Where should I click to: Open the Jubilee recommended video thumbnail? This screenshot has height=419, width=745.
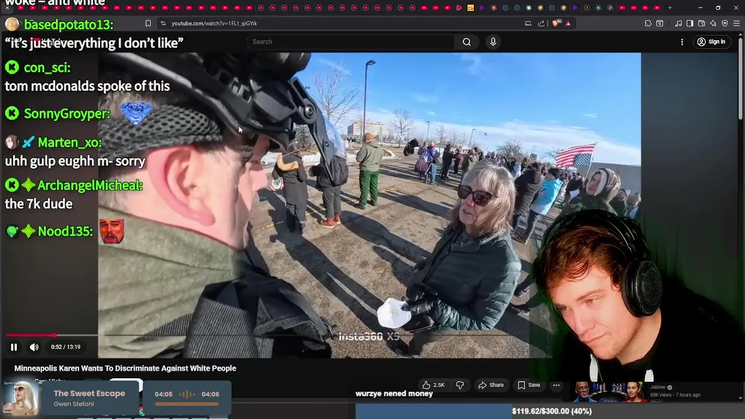pos(610,392)
